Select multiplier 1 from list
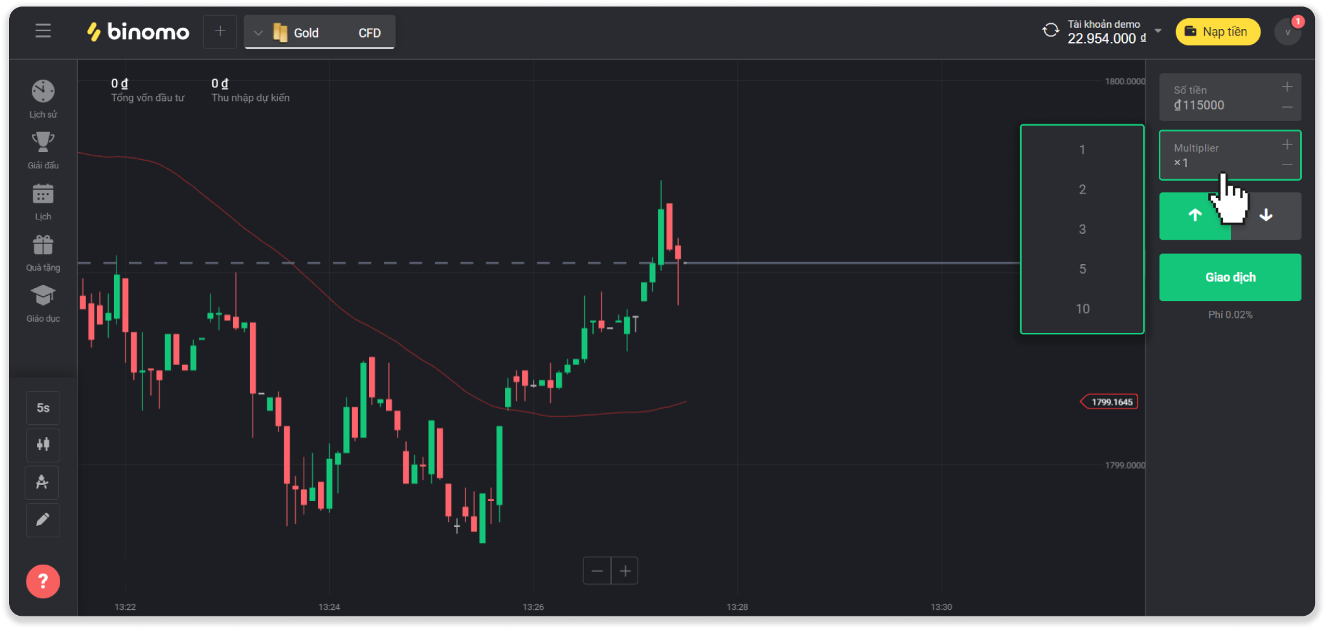This screenshot has width=1326, height=630. pos(1082,150)
